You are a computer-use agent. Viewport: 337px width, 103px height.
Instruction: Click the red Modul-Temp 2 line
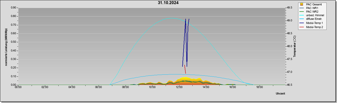click(x=185, y=69)
